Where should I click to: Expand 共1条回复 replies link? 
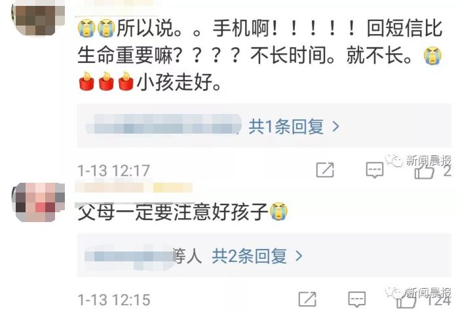click(x=286, y=127)
